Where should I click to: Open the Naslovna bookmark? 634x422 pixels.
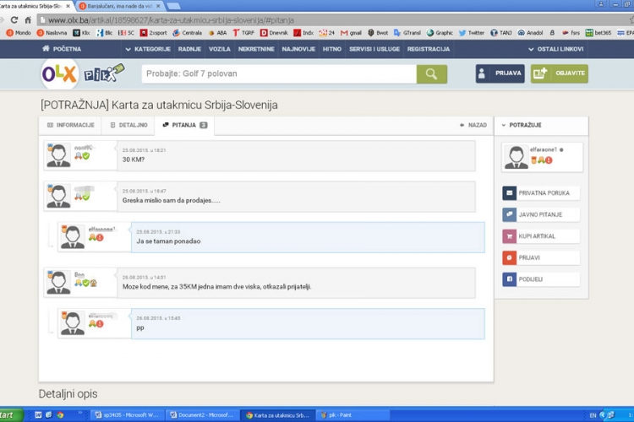pos(52,33)
